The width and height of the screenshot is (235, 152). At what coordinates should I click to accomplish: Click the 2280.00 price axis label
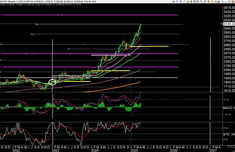coord(229,62)
